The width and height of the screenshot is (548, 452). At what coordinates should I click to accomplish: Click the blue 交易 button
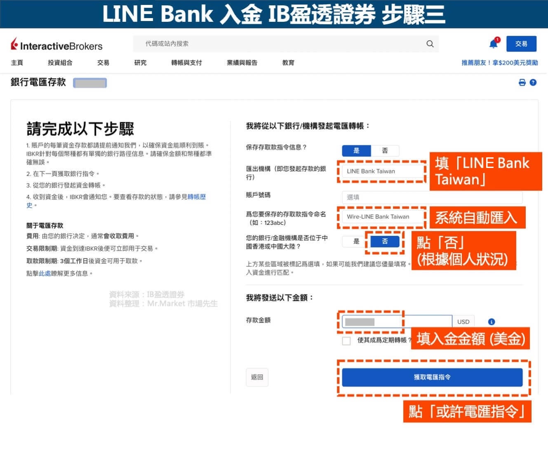pyautogui.click(x=521, y=44)
